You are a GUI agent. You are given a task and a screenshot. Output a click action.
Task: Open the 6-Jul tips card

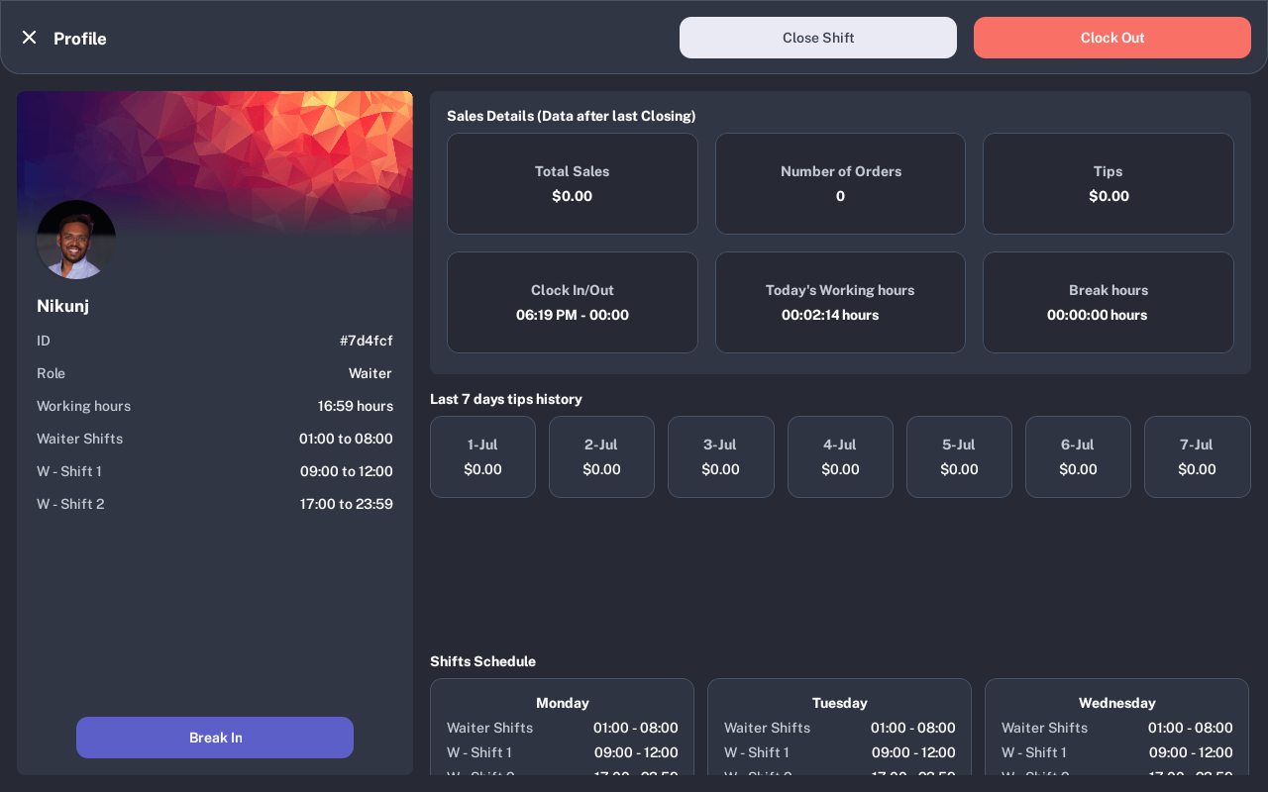coord(1078,457)
